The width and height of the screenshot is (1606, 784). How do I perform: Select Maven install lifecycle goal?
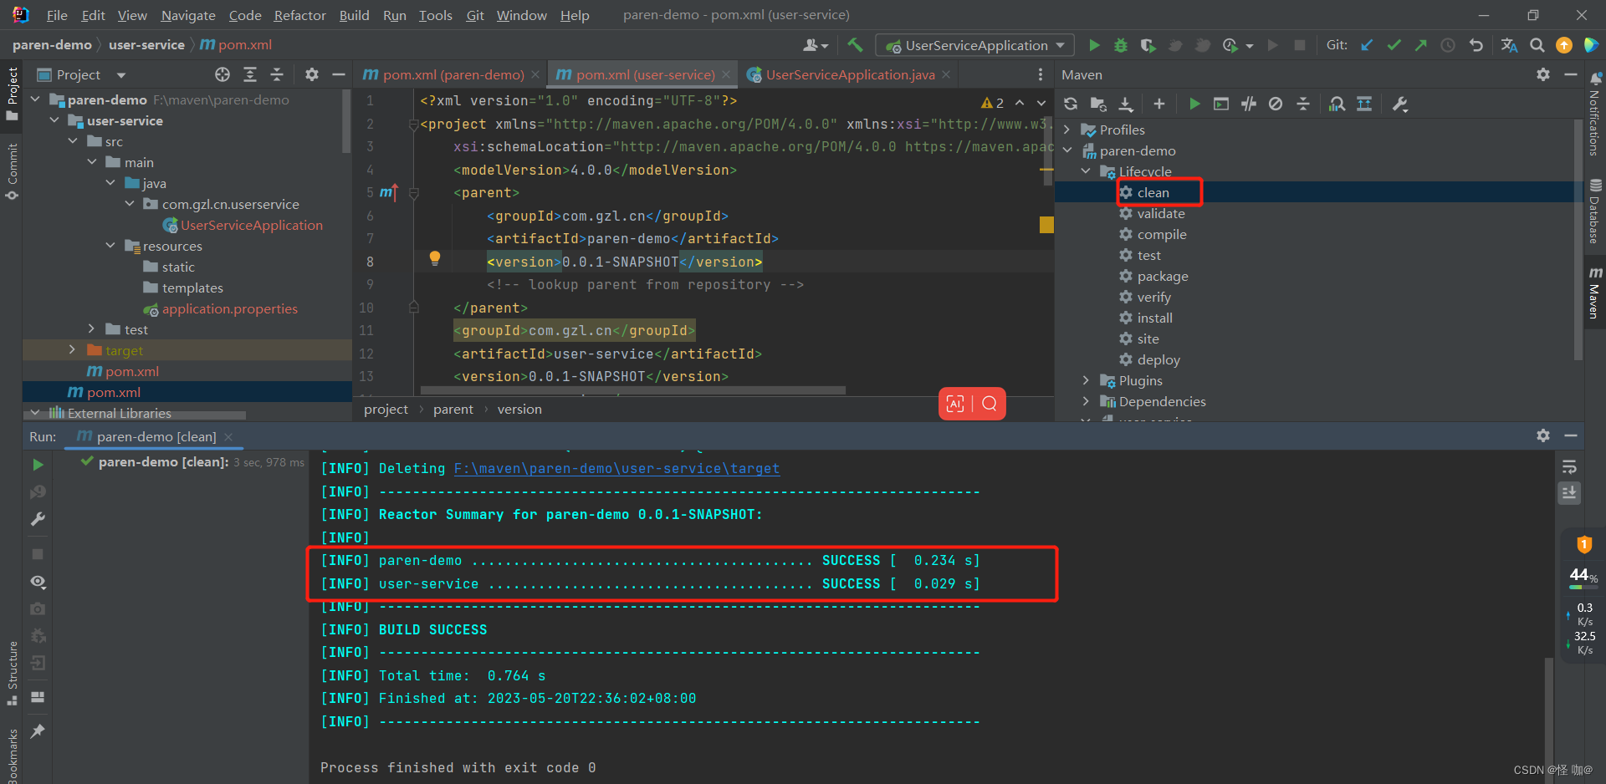point(1154,318)
